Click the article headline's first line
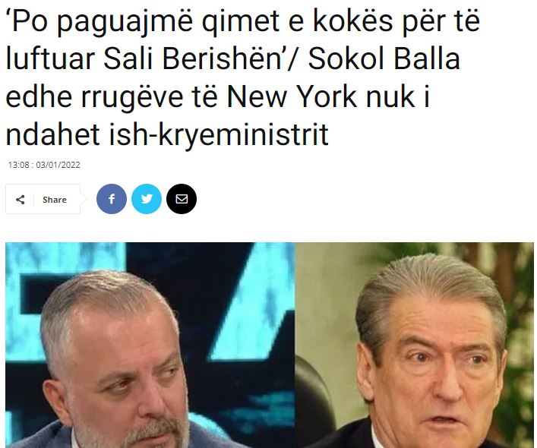The image size is (537, 448). [x=243, y=21]
